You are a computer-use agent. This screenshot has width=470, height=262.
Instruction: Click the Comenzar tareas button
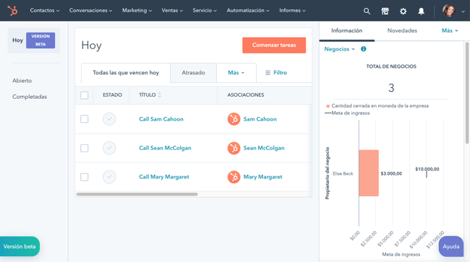coord(274,45)
